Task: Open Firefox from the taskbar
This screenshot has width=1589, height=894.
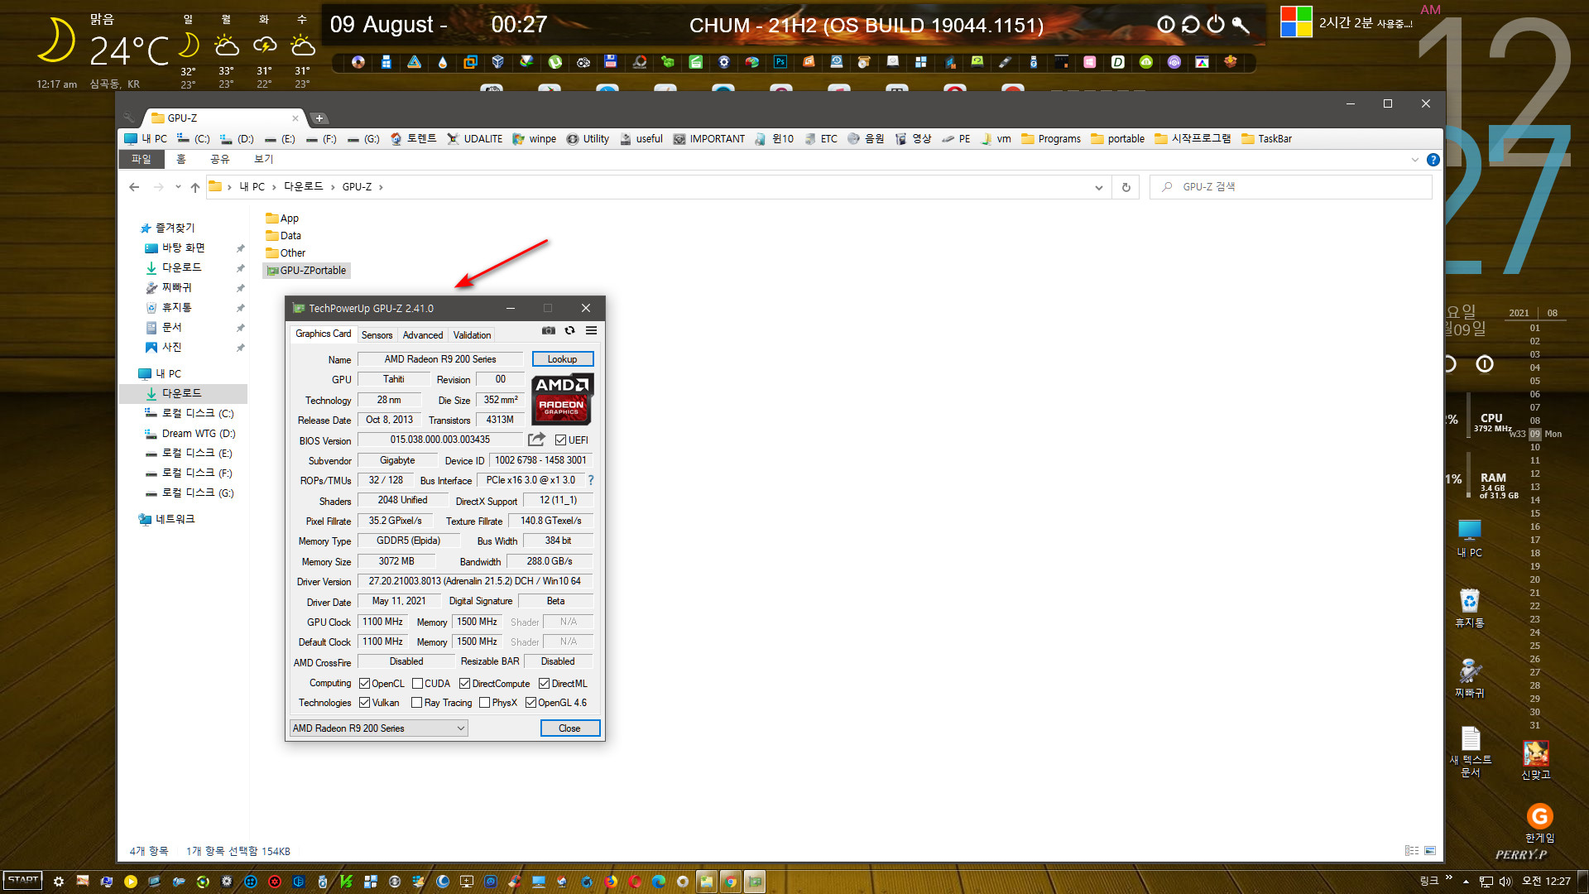Action: (611, 882)
